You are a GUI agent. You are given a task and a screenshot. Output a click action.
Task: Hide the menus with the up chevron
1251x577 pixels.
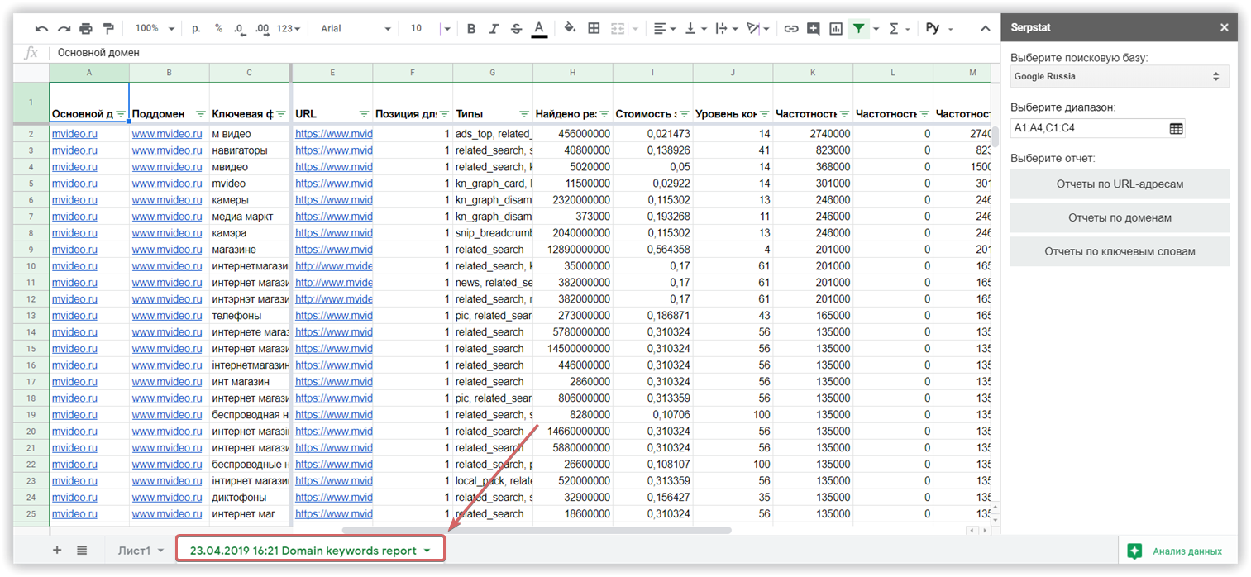(986, 29)
